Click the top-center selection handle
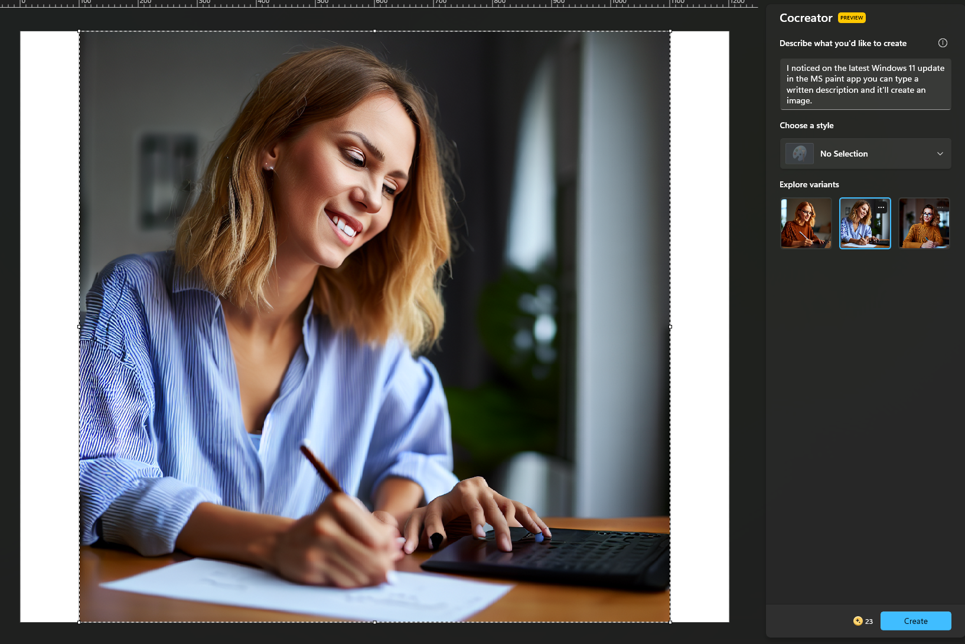Viewport: 965px width, 644px height. tap(374, 31)
